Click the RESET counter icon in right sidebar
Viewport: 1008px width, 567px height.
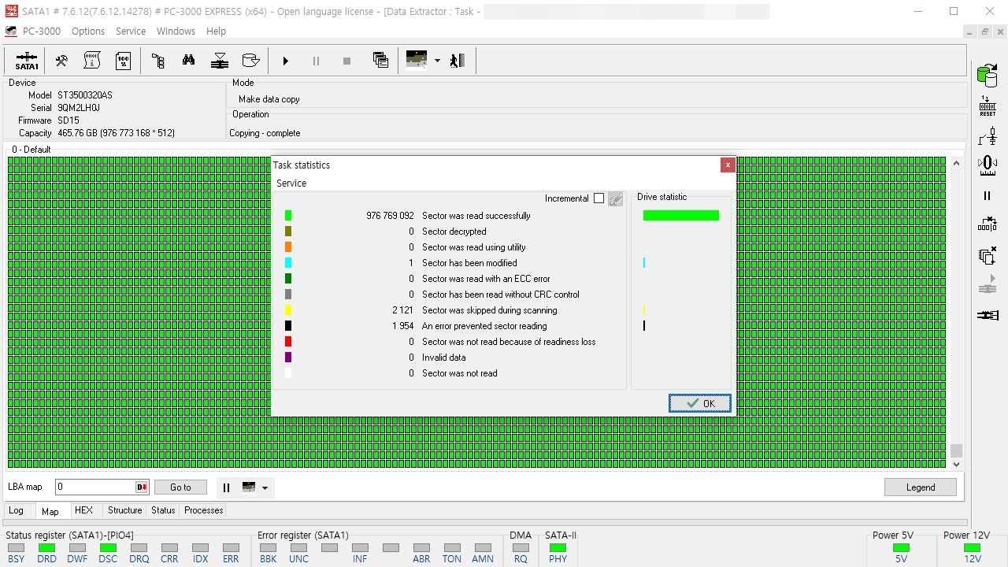987,106
